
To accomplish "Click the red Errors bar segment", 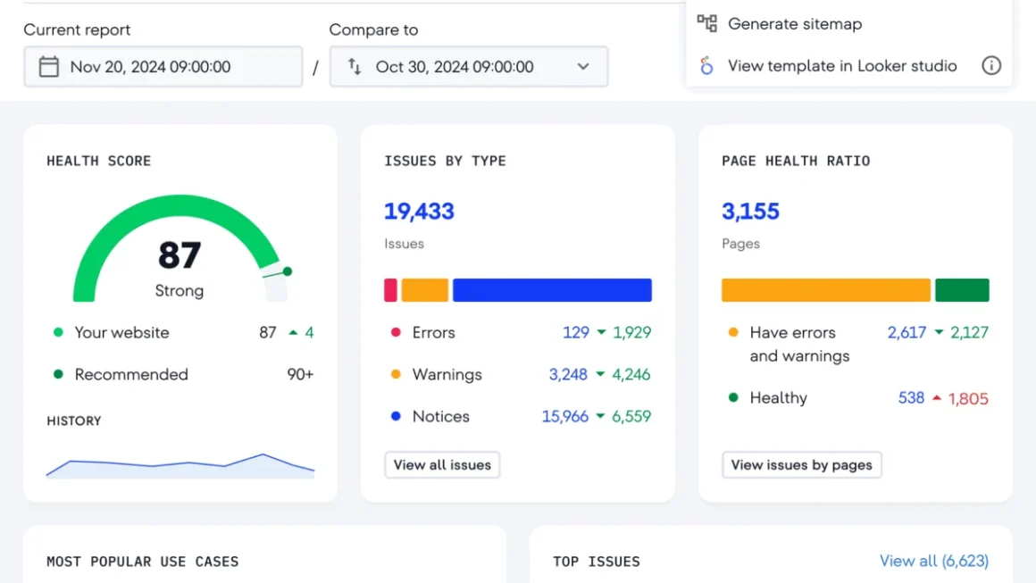I will 390,290.
